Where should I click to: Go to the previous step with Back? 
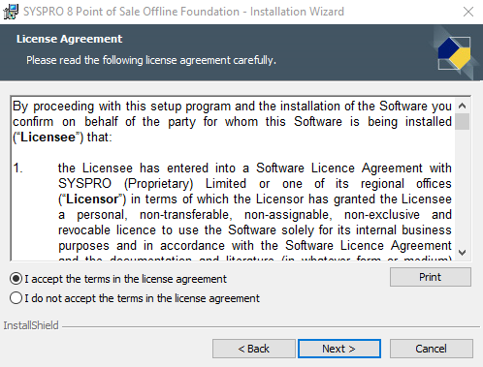(254, 349)
